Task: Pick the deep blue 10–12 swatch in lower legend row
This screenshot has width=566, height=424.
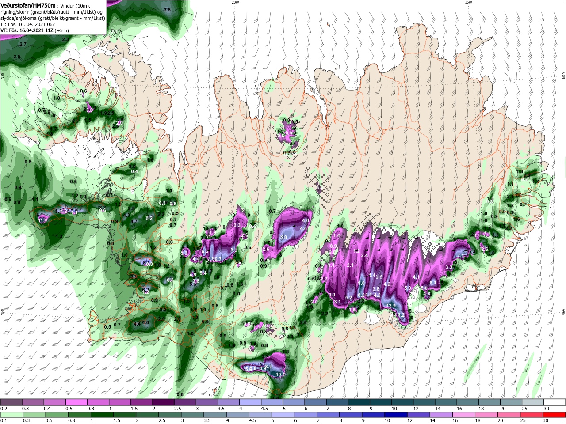Action: click(x=396, y=415)
